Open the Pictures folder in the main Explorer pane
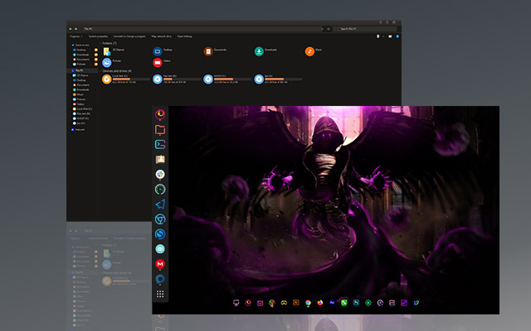The image size is (531, 331). point(107,63)
